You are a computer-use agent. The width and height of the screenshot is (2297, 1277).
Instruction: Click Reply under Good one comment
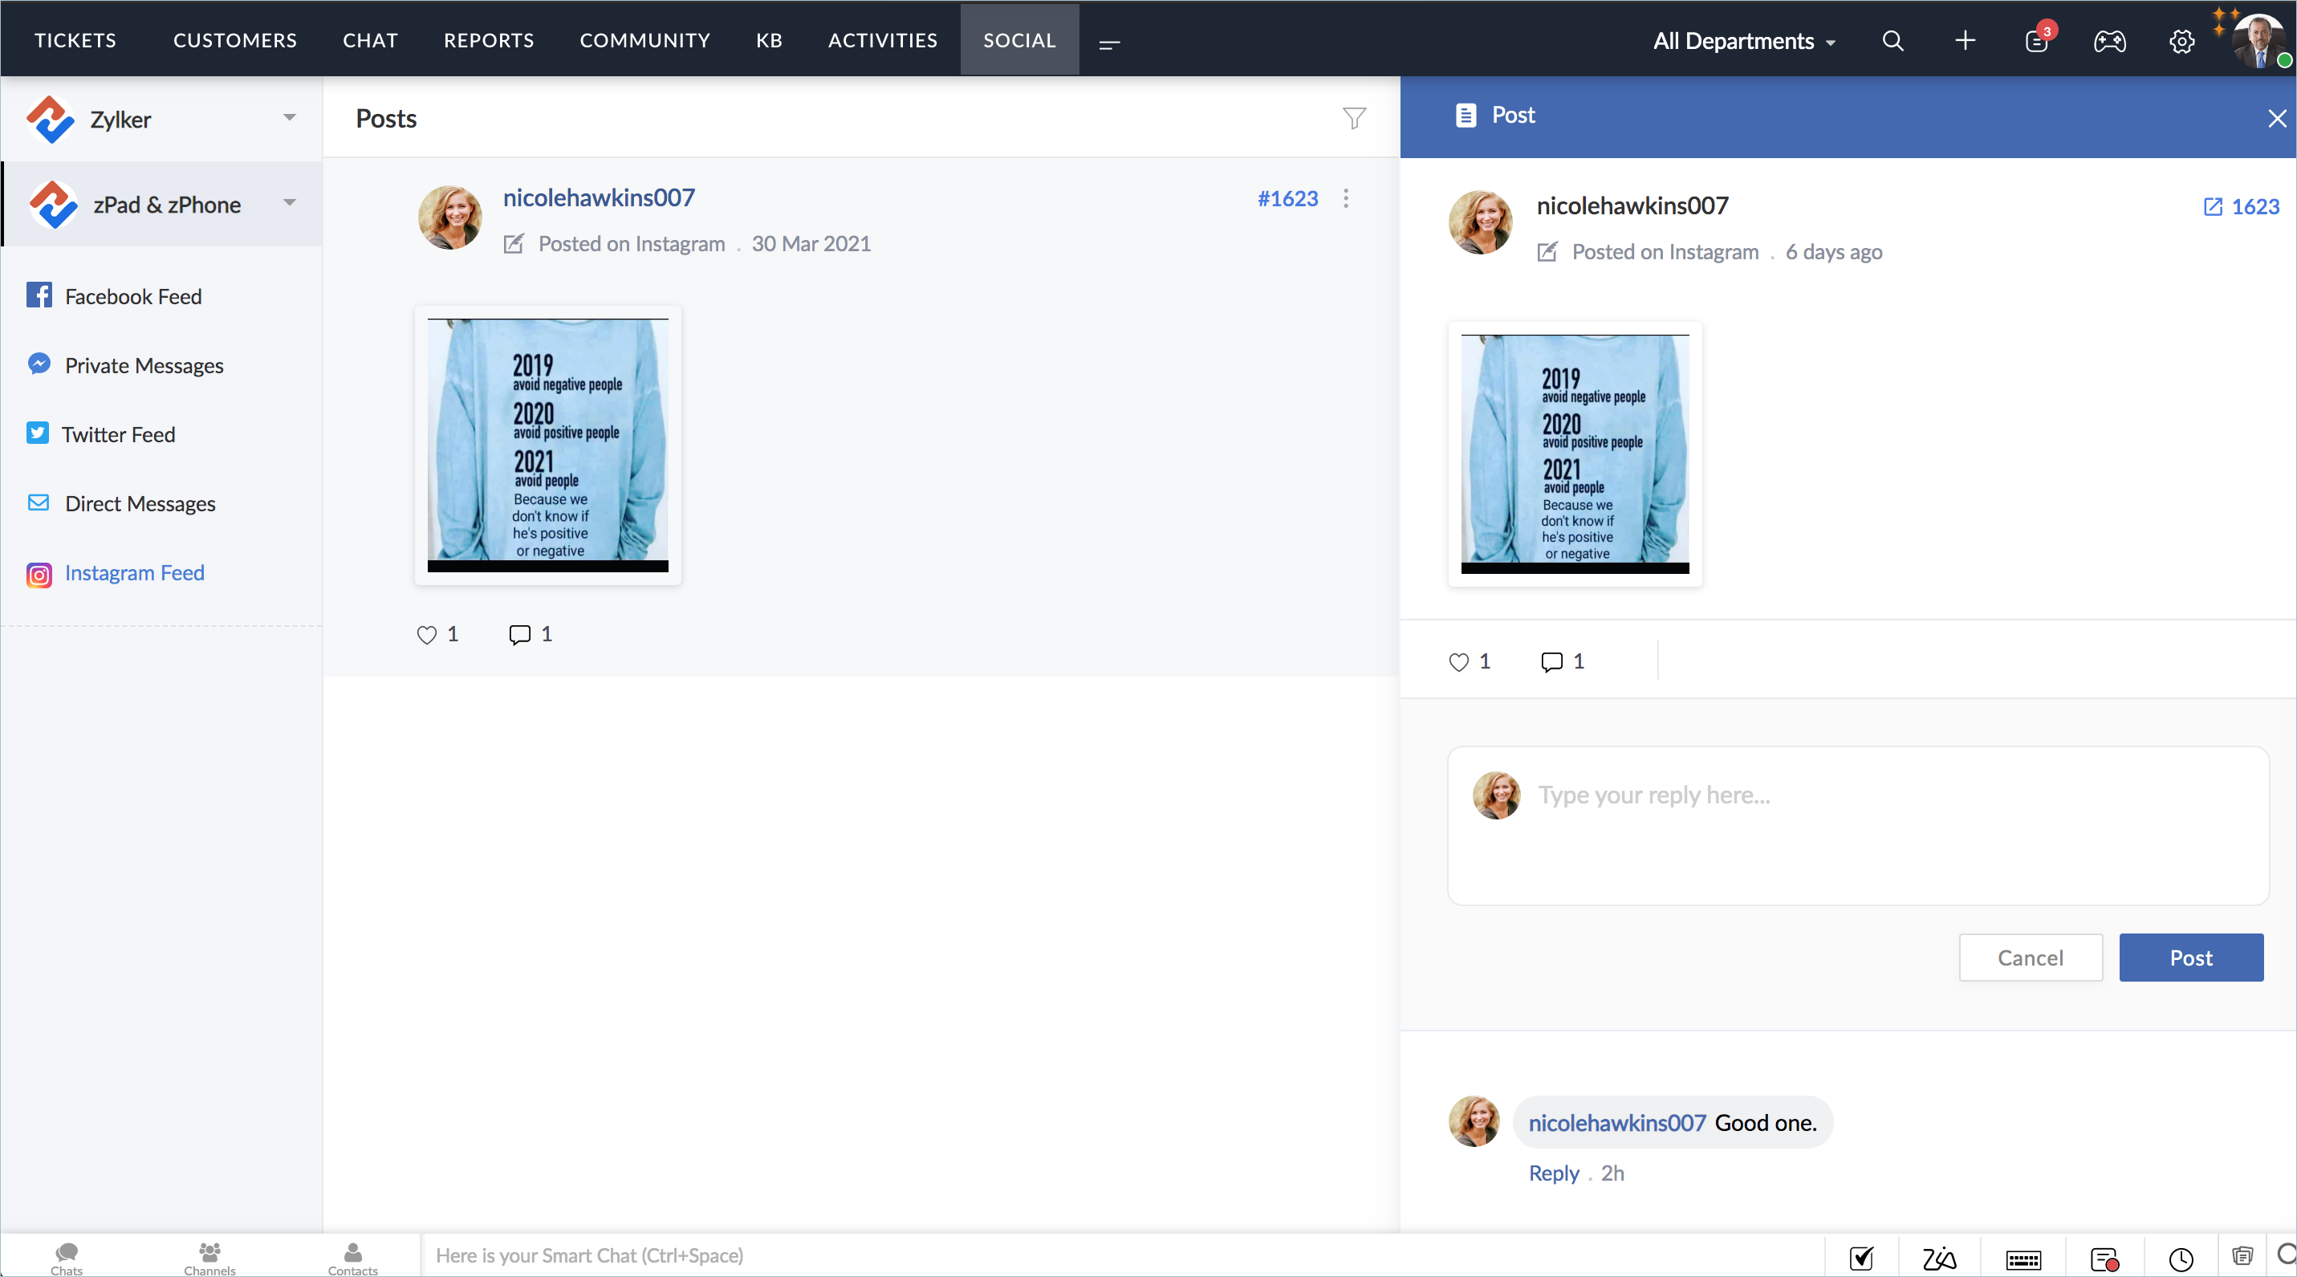click(x=1553, y=1173)
